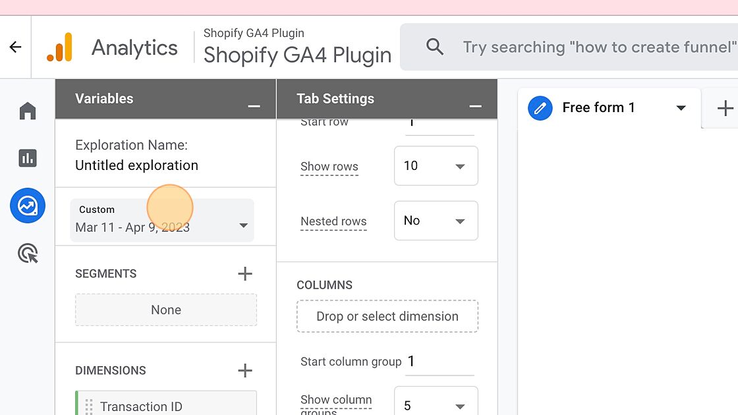This screenshot has height=415, width=738.
Task: Open the Nested rows dropdown
Action: 436,221
